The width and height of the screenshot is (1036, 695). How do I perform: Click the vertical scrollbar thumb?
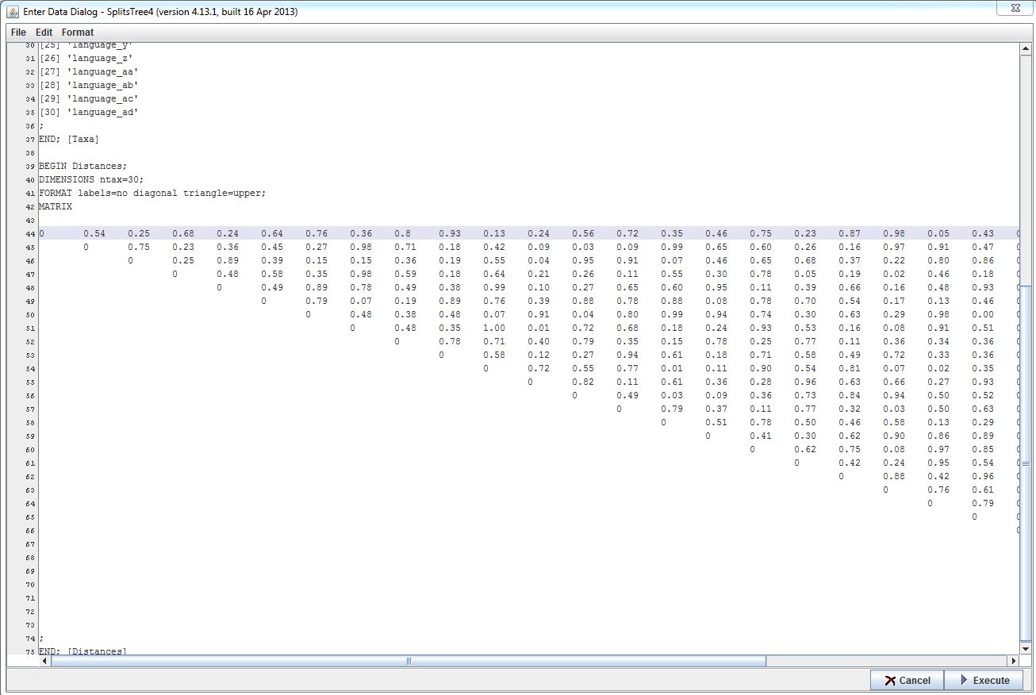pos(1026,463)
